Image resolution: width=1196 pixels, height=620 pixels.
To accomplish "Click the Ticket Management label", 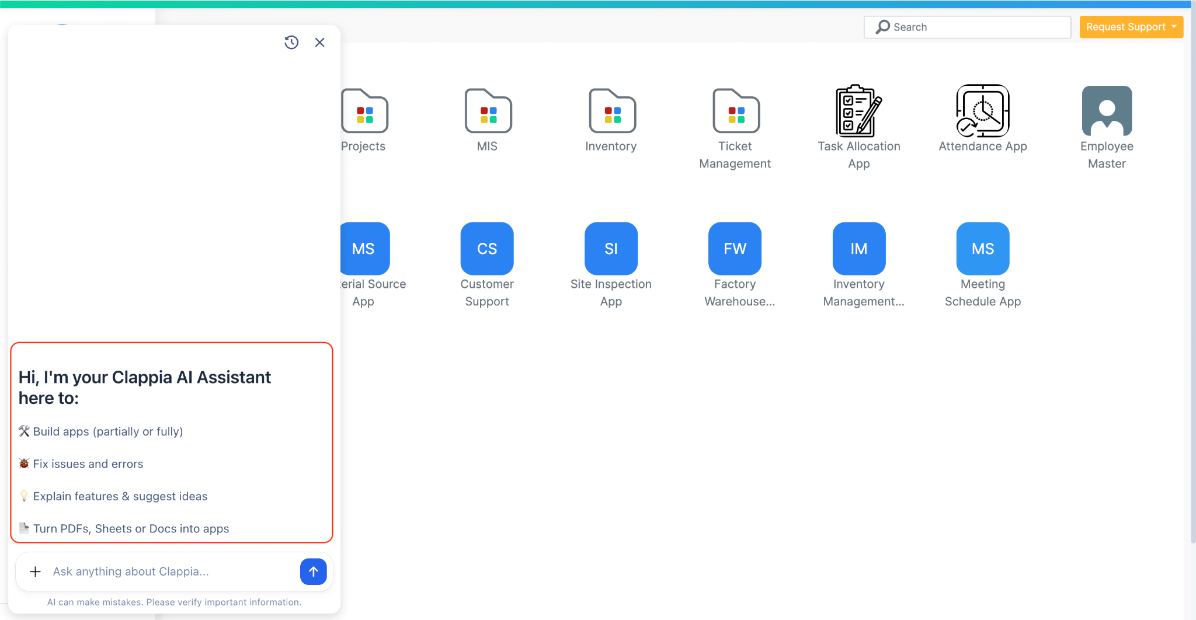I will click(x=735, y=155).
